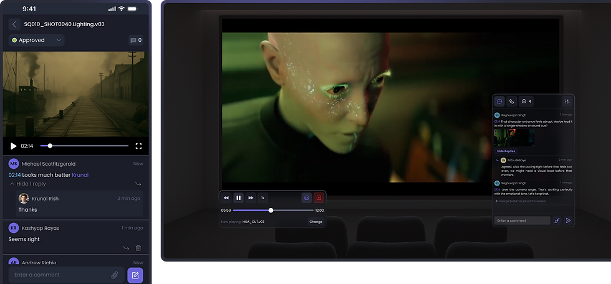Viewport: 611px width, 284px height.
Task: Jump to the 02:14 timestamp in Michael's comment
Action: tap(14, 175)
